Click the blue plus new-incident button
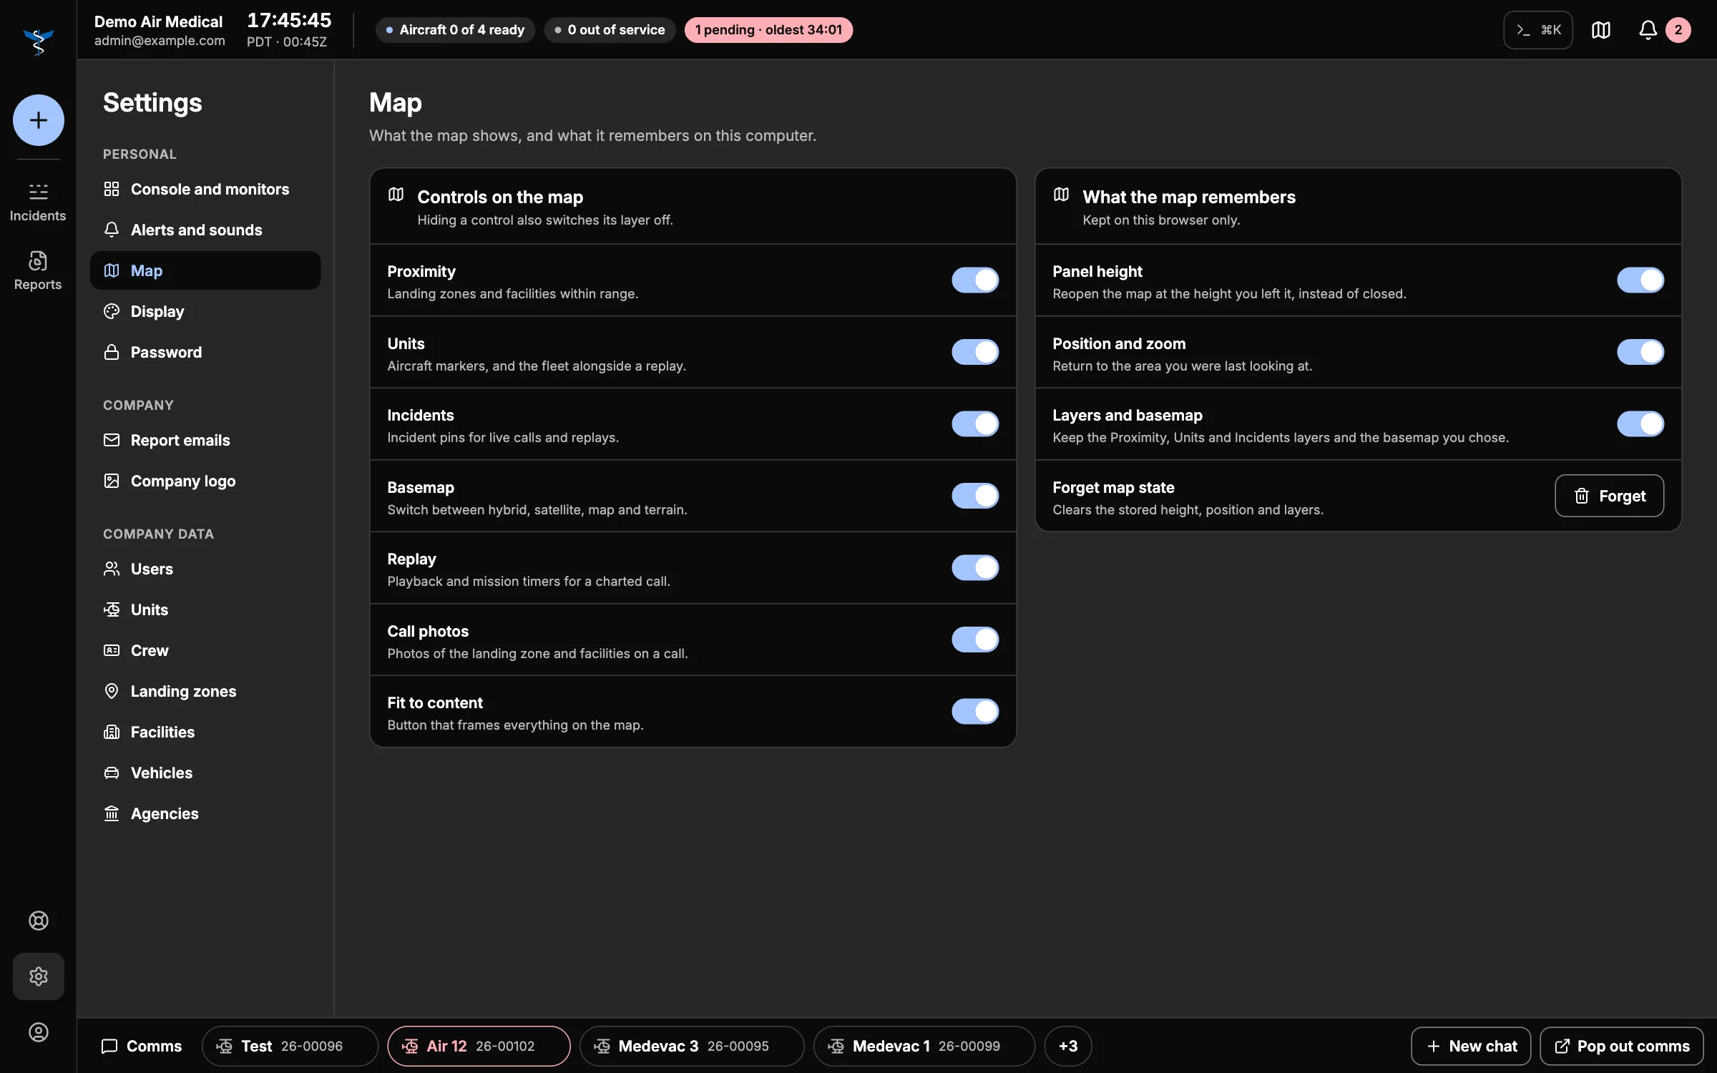Image resolution: width=1717 pixels, height=1073 pixels. [x=39, y=120]
